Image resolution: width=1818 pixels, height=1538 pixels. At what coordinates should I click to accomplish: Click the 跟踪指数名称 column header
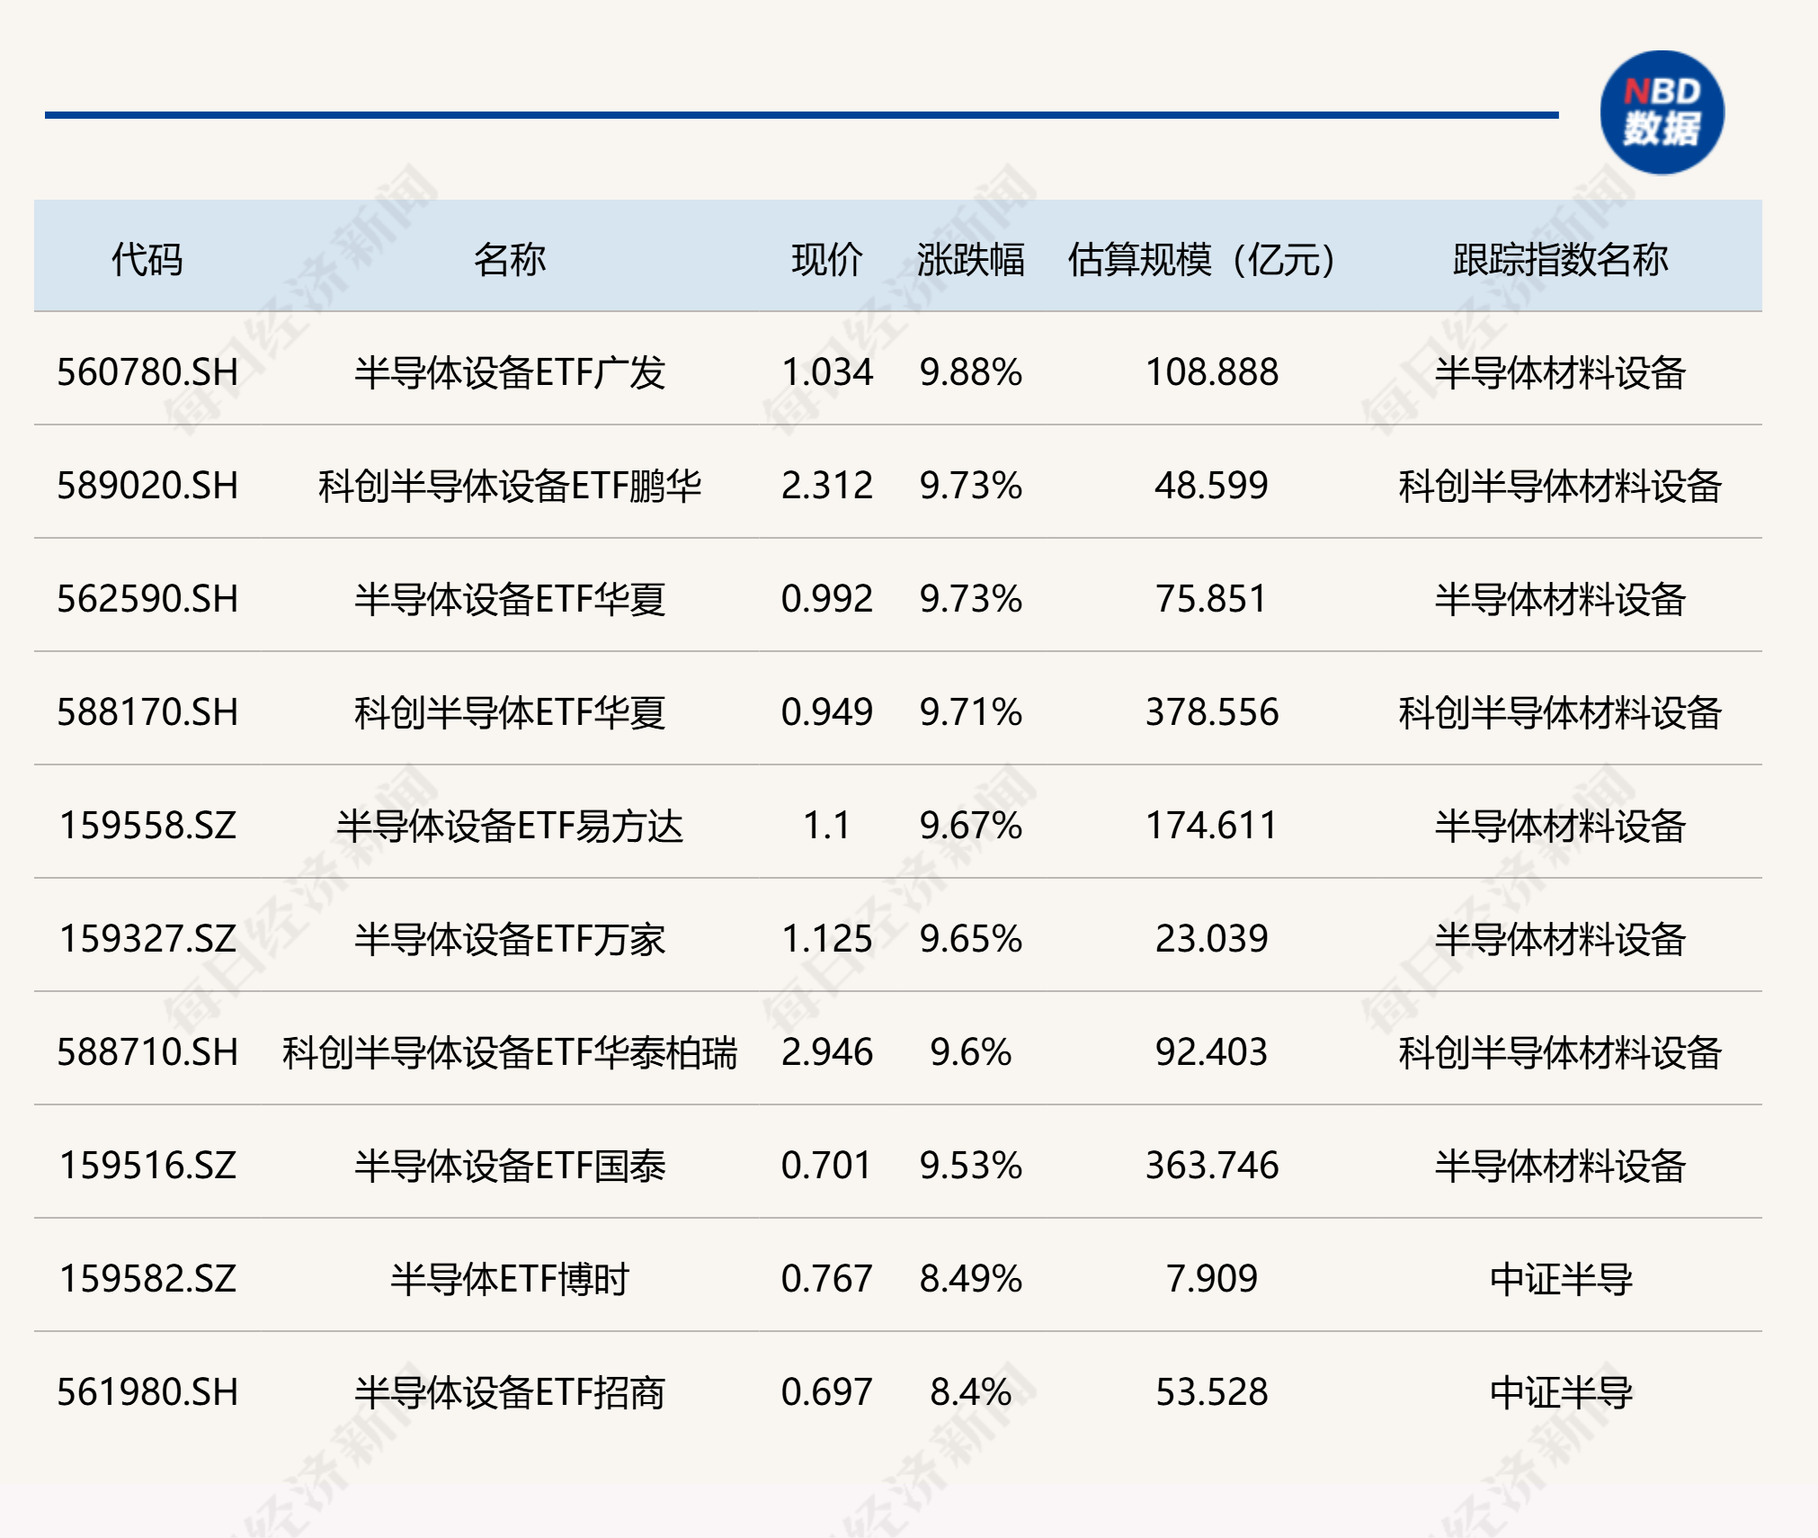click(1560, 260)
